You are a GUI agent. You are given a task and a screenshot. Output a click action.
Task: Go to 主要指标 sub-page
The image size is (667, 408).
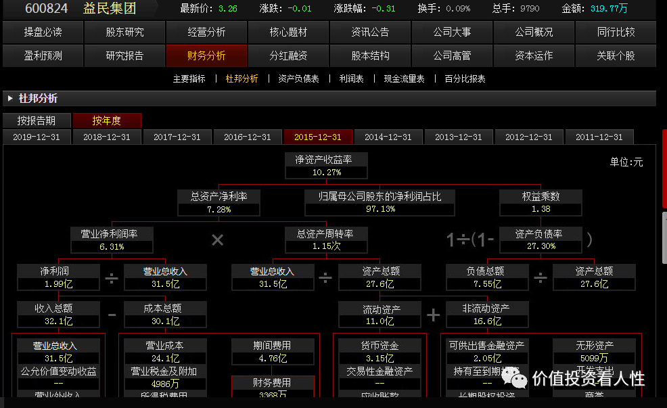click(x=189, y=78)
